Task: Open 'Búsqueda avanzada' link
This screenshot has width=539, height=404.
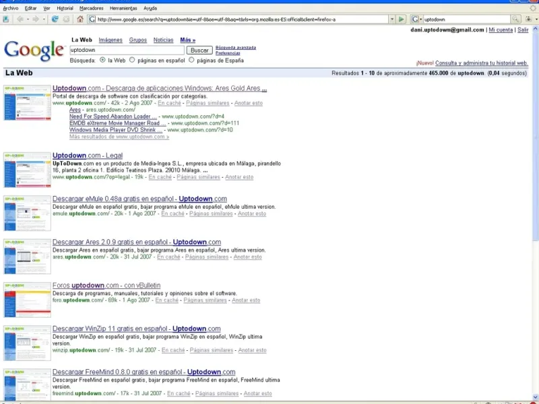Action: 236,47
